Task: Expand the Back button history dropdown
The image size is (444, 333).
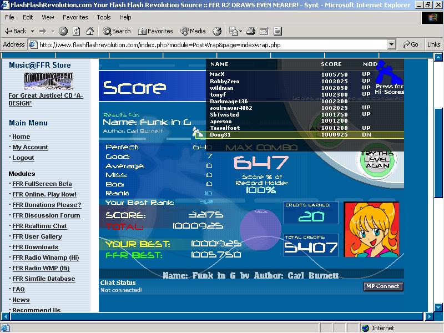Action: tap(33, 31)
